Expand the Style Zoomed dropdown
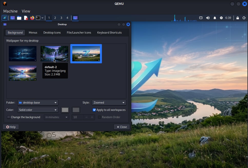Viewport: 248px width, 168px height. tap(109, 103)
